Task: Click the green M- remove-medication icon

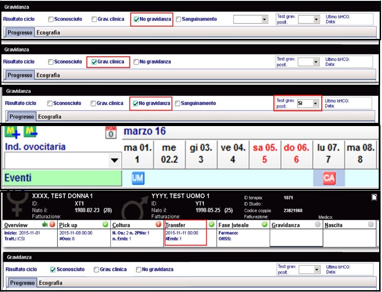Action: (31, 132)
